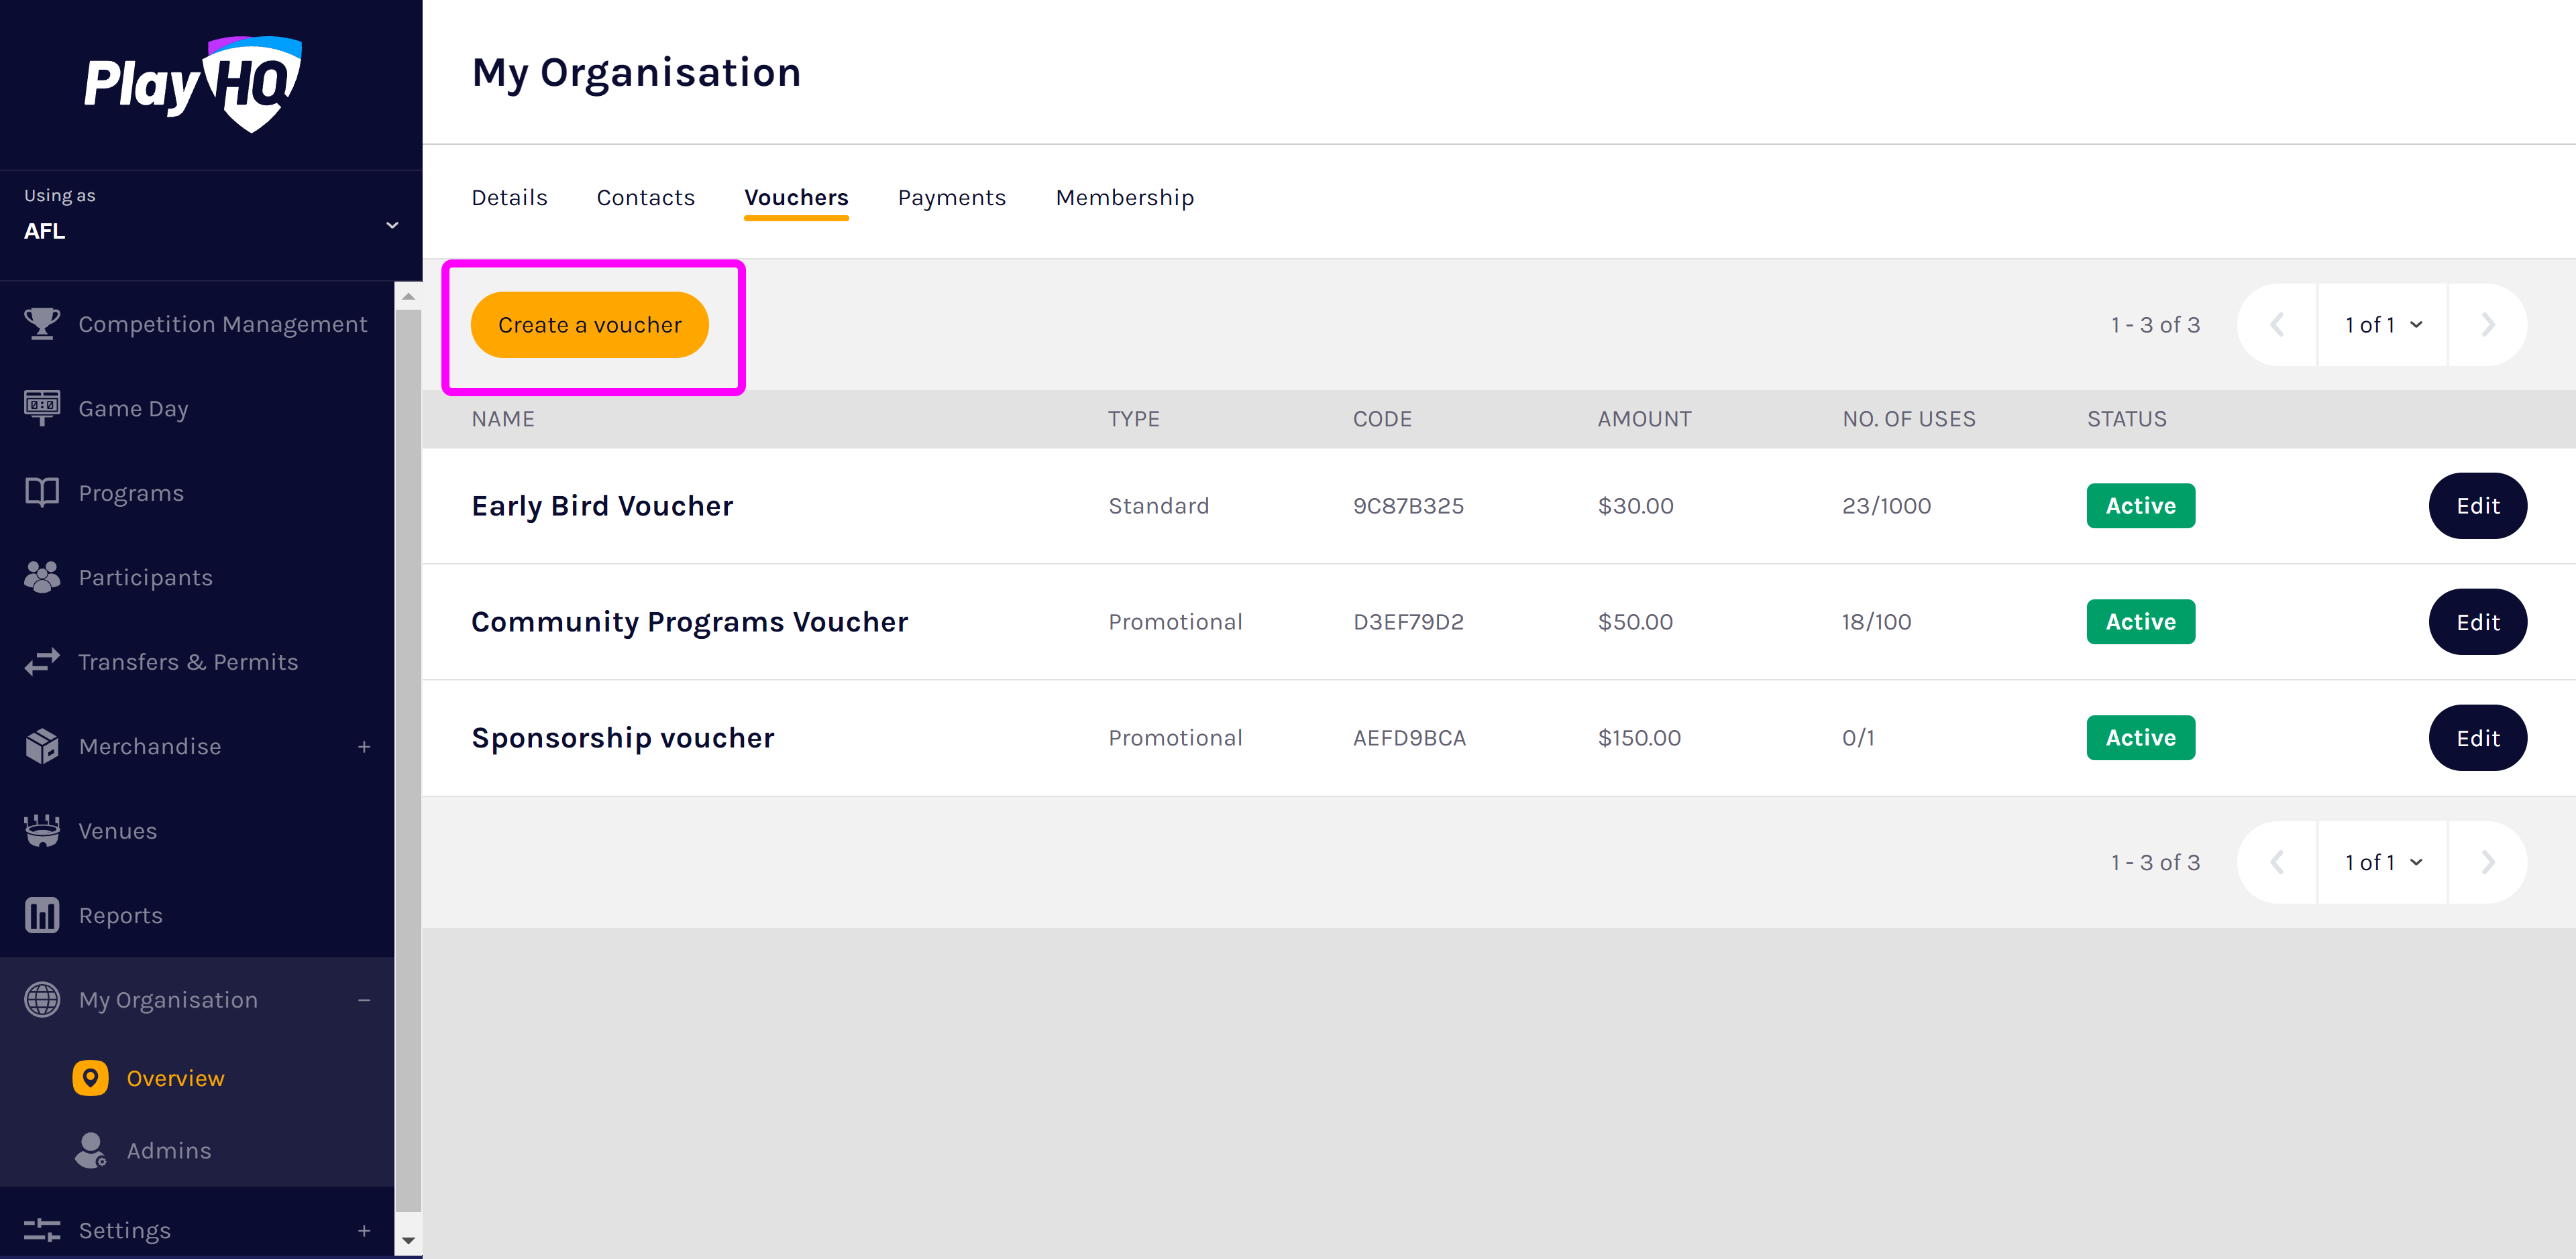Click the Venues stadium icon
This screenshot has height=1259, width=2576.
[41, 831]
